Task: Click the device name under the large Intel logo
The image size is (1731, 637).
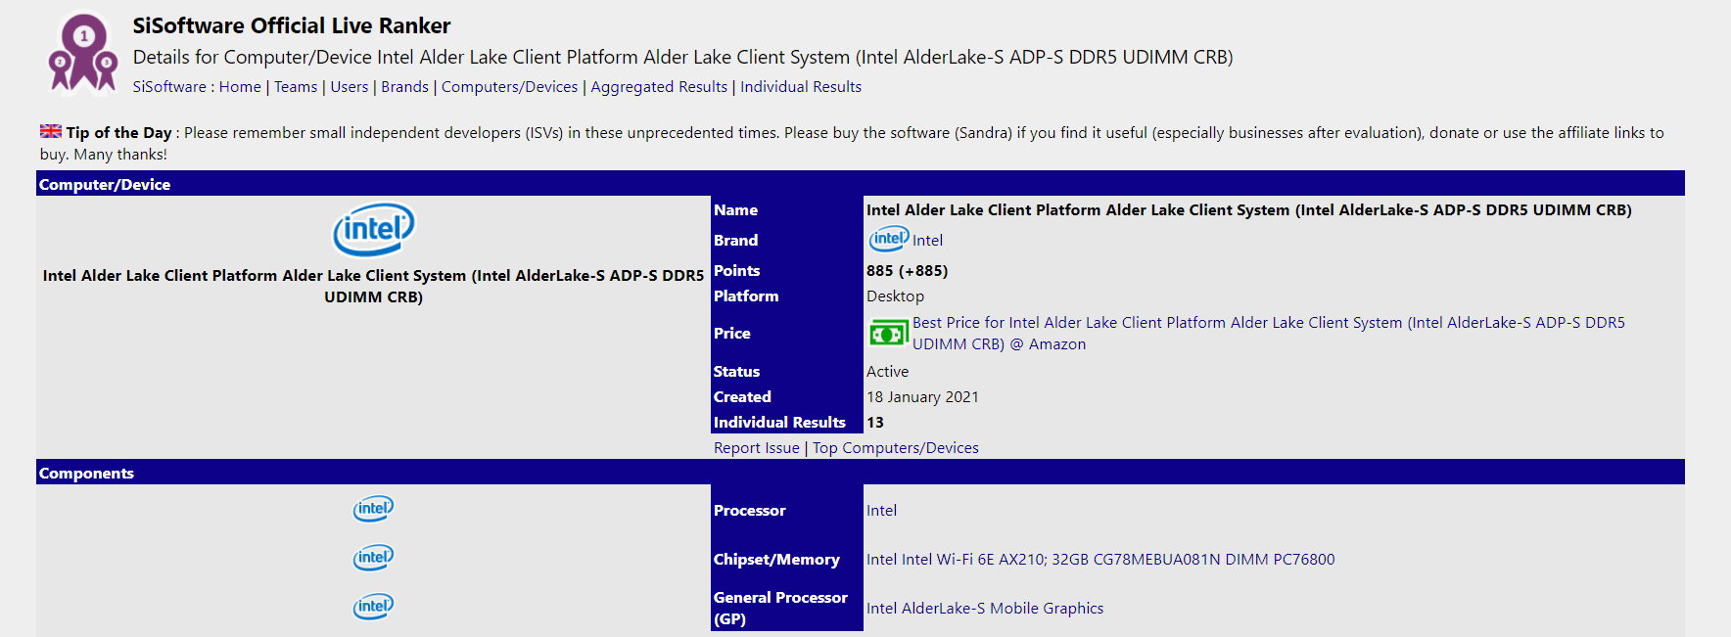Action: click(373, 287)
